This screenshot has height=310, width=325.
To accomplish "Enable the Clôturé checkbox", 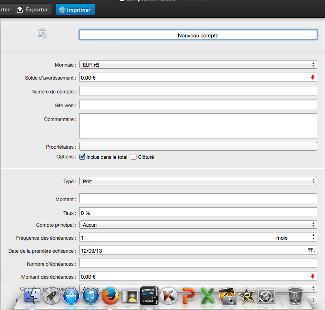I will coord(134,157).
